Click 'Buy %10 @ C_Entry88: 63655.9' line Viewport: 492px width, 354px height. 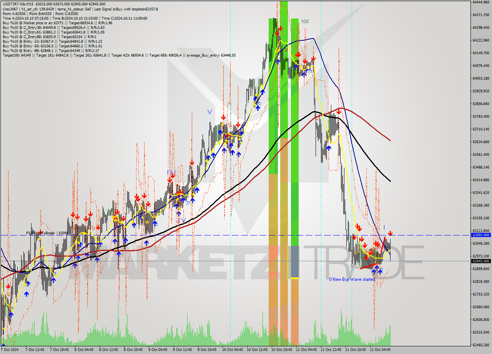pyautogui.click(x=49, y=37)
